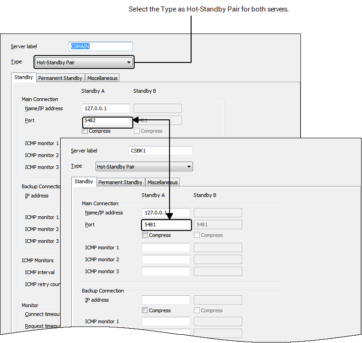The image size is (362, 343).
Task: Click the Standby A Port field showing 5481
Action: 166,225
